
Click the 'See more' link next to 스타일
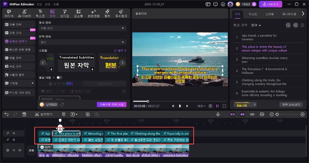(x=120, y=50)
